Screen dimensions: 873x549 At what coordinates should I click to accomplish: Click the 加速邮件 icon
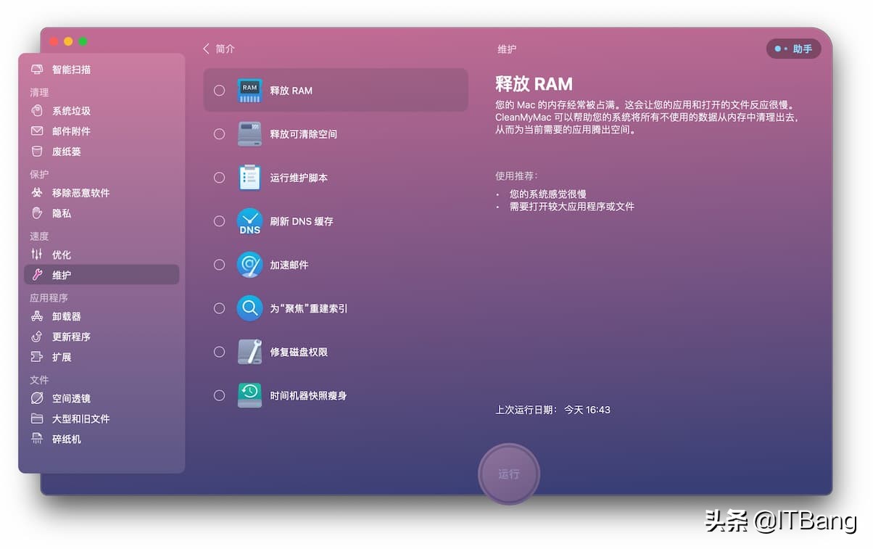(x=249, y=265)
